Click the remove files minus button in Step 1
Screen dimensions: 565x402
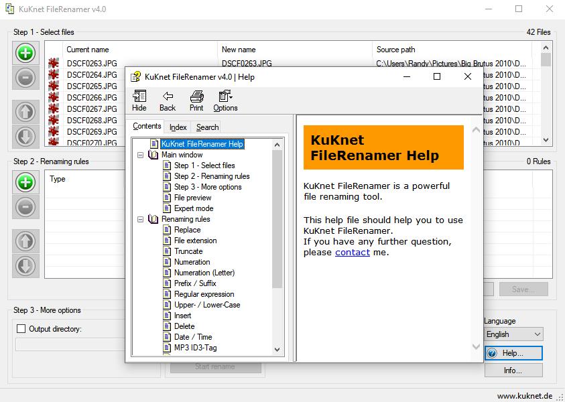pos(25,78)
